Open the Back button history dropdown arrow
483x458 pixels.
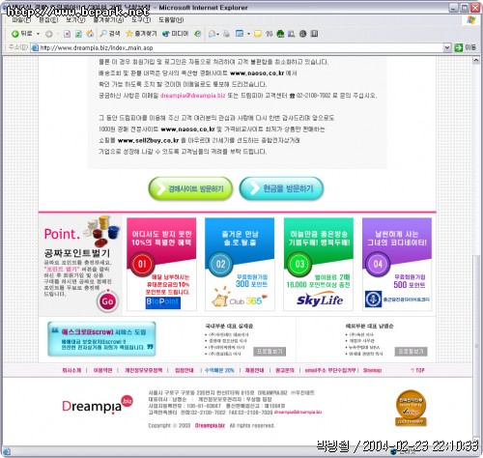click(x=38, y=34)
